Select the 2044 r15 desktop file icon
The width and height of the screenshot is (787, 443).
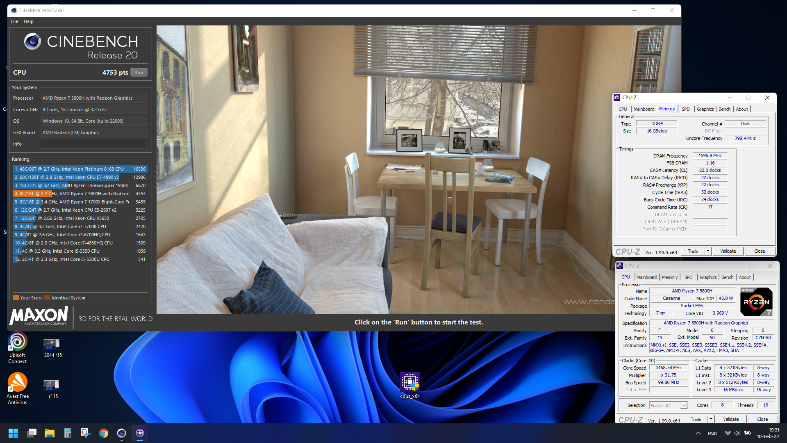click(x=53, y=348)
